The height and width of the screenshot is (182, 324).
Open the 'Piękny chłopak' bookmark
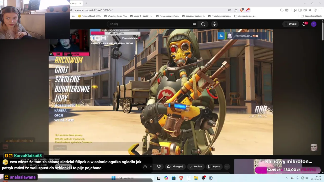[x=90, y=16]
